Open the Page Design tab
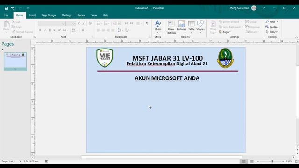Viewport: 299px width, 168px height. point(49,15)
